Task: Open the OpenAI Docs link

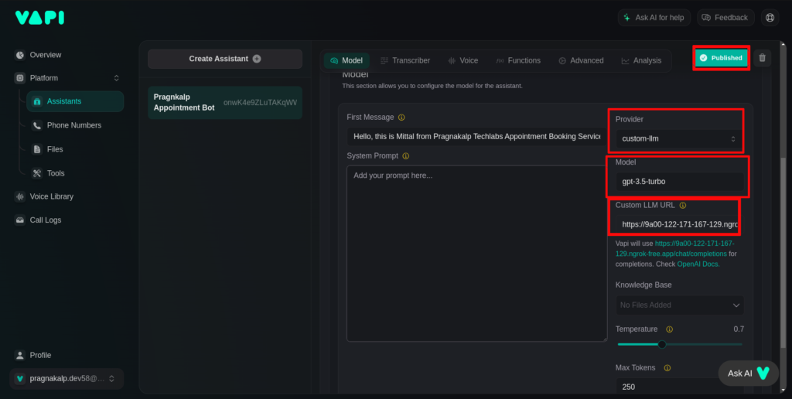Action: [698, 264]
